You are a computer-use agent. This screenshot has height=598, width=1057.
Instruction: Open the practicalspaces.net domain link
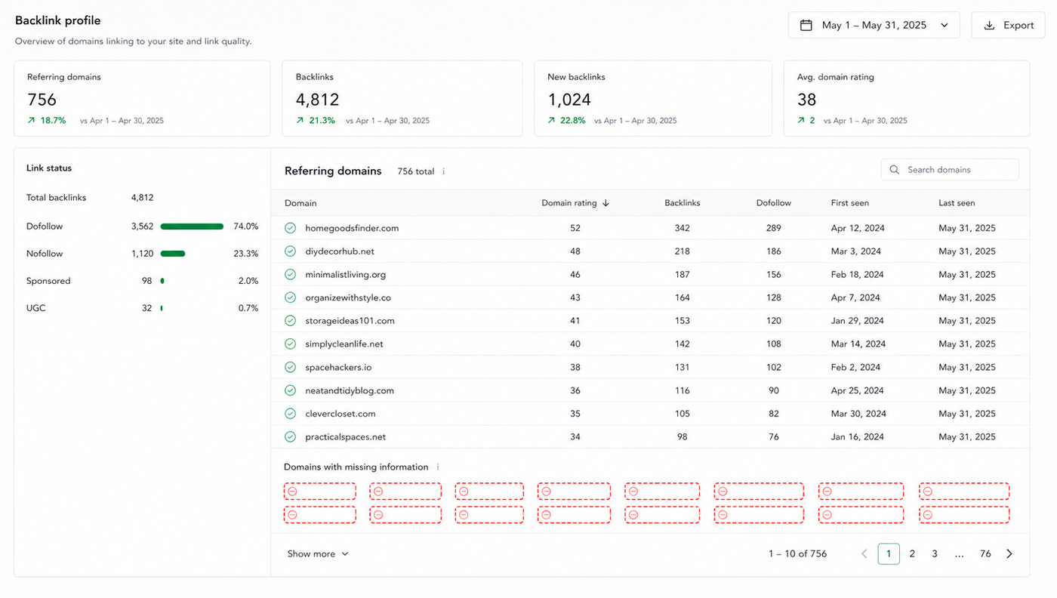(x=346, y=437)
